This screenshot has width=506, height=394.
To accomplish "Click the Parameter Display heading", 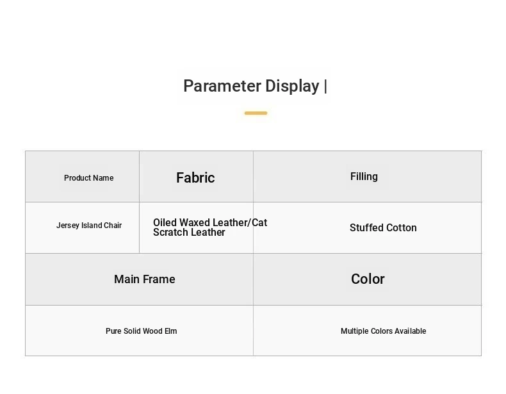I will tap(255, 86).
